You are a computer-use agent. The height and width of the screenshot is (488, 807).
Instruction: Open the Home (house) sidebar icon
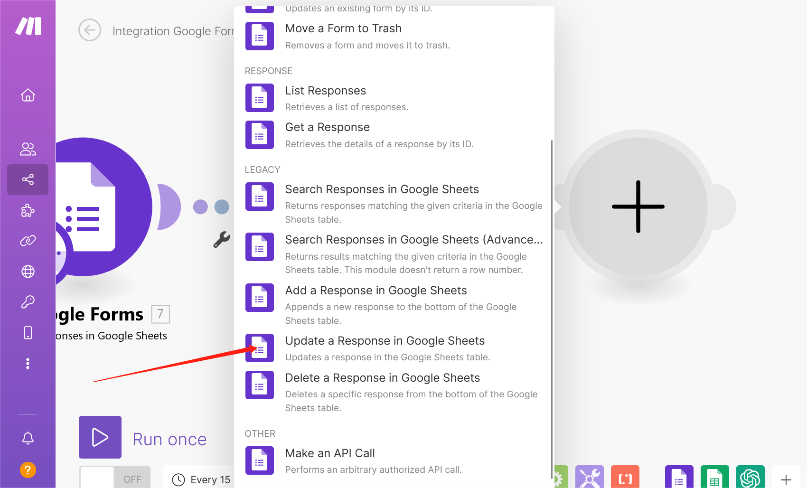click(28, 95)
